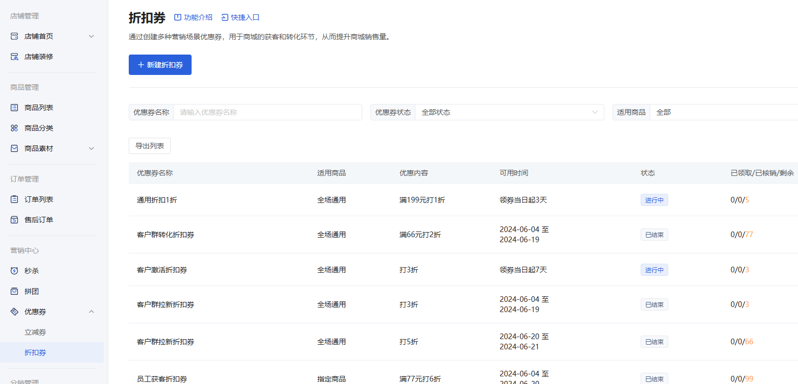
Task: Expand the 商品素材 submenu chevron
Action: (91, 148)
